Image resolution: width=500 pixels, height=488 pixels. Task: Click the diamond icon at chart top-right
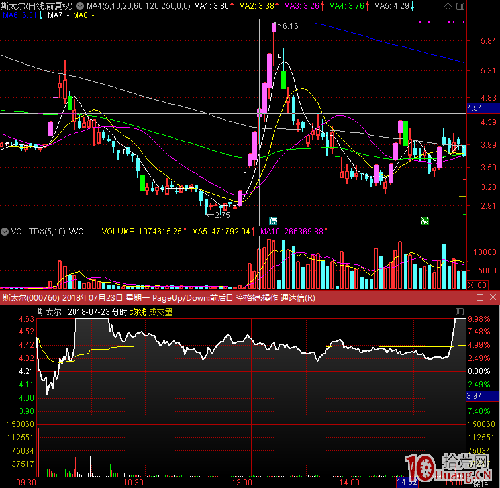(448, 6)
